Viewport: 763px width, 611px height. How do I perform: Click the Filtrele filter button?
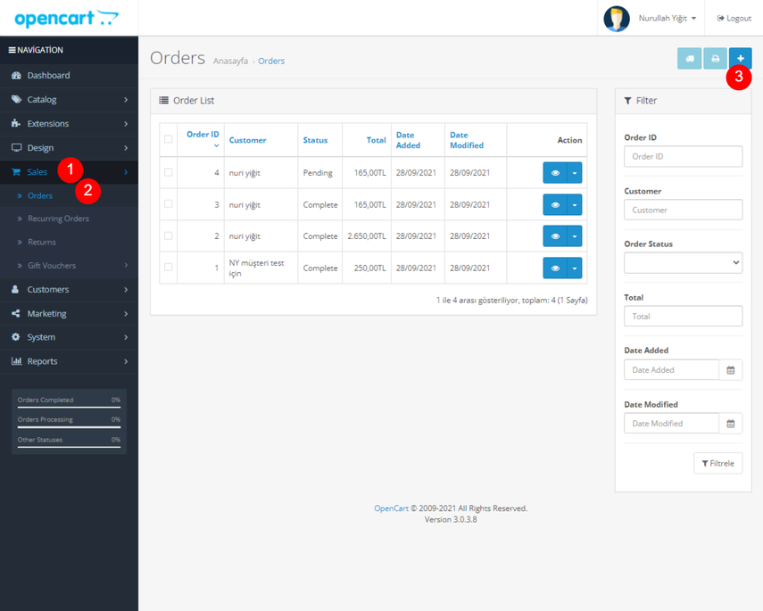[717, 464]
